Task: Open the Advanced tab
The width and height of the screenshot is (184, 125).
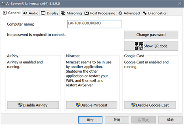Action: (129, 13)
